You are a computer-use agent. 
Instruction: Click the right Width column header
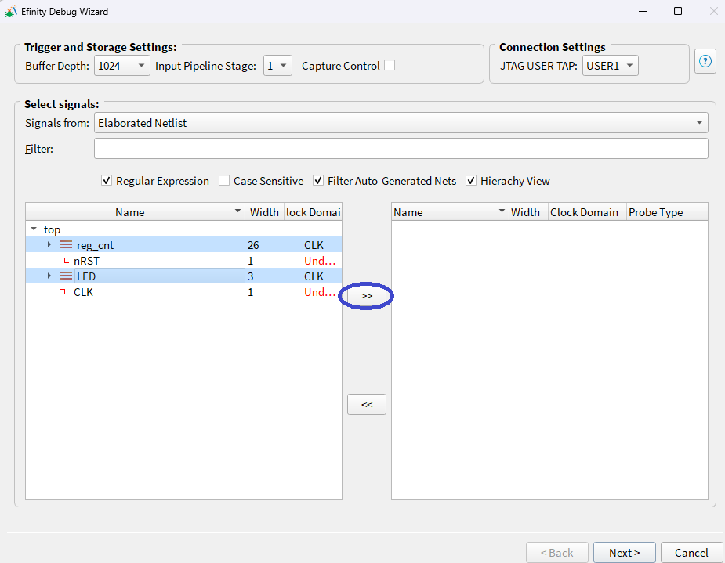528,212
